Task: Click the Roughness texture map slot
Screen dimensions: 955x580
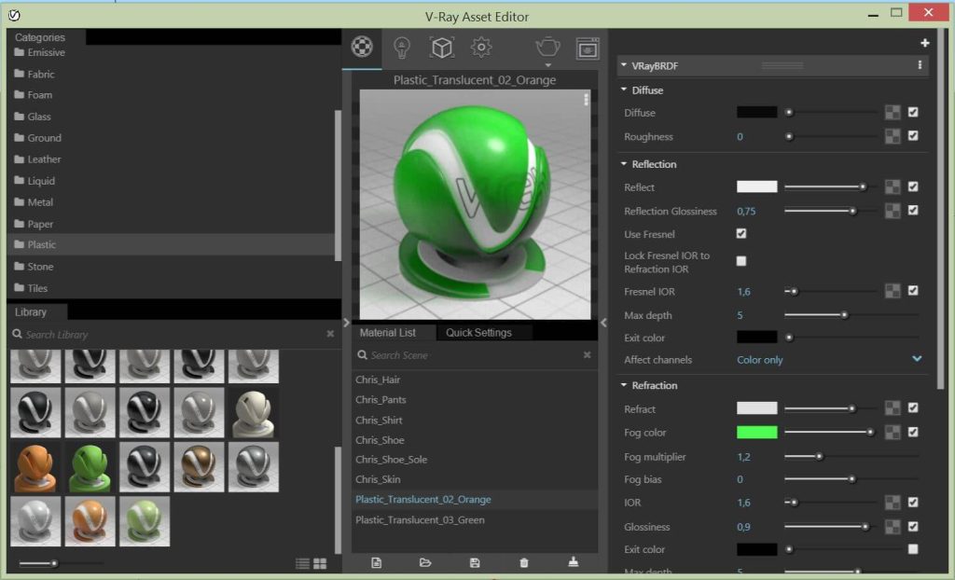Action: coord(893,136)
